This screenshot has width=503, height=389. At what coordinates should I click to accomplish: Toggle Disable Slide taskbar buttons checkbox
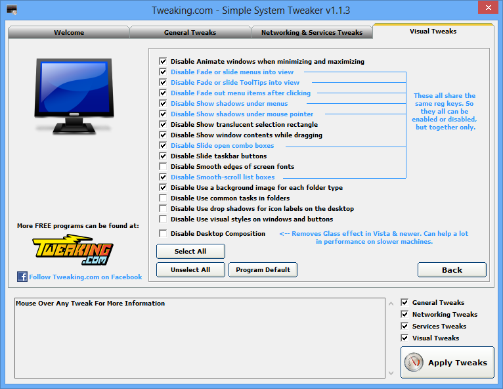[163, 156]
